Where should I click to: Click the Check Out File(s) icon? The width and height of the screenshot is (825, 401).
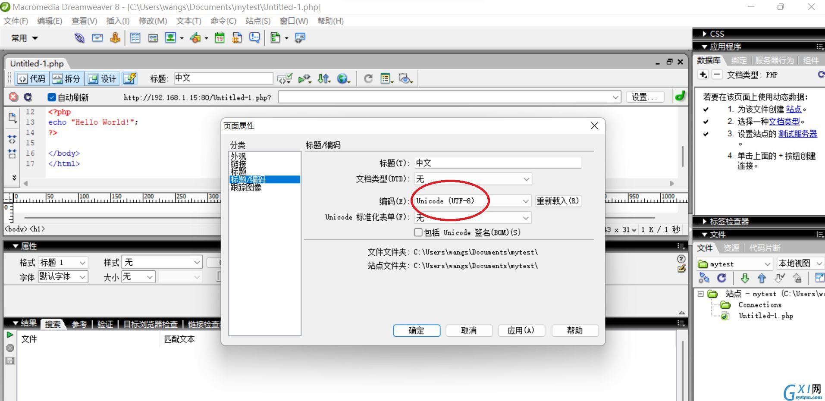(779, 278)
